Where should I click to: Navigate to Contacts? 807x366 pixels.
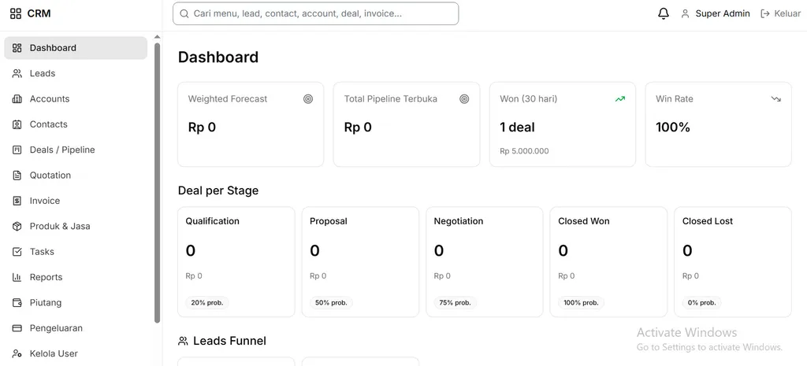point(76,124)
